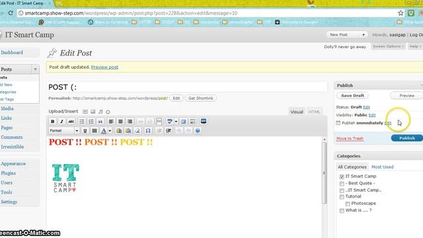Click the Move to Trash link
This screenshot has width=423, height=238.
[x=350, y=138]
